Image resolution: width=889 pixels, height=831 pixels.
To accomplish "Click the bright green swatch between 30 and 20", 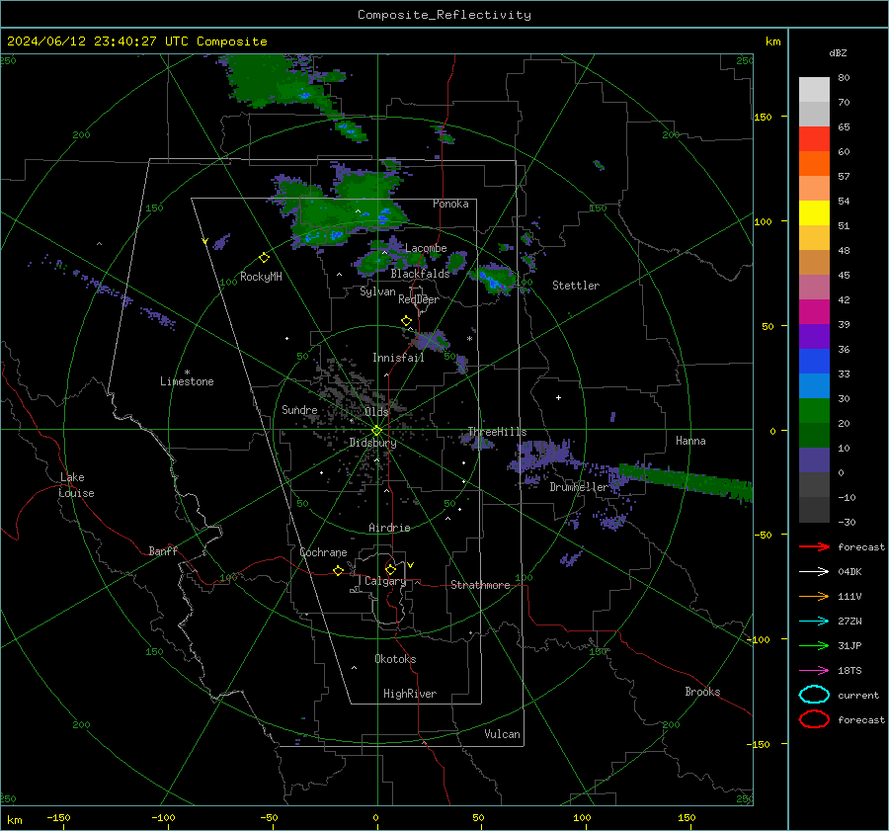I will tap(814, 411).
